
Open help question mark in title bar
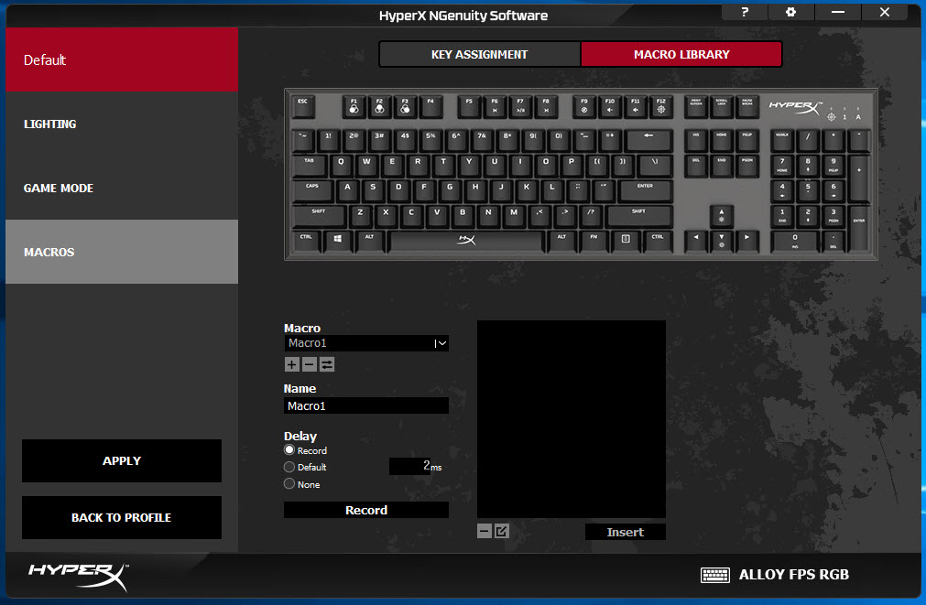point(745,12)
